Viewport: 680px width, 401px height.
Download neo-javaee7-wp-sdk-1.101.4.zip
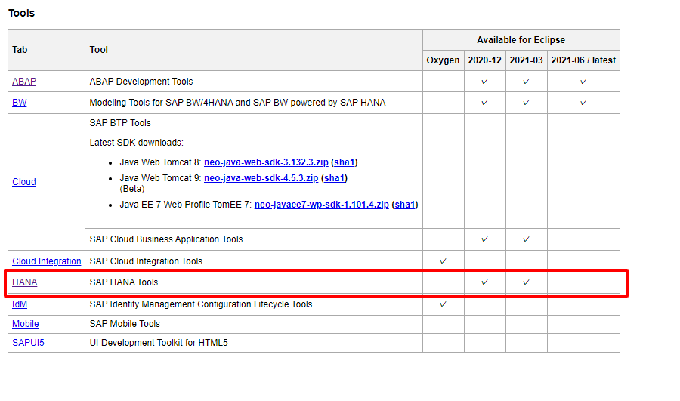[x=321, y=205]
